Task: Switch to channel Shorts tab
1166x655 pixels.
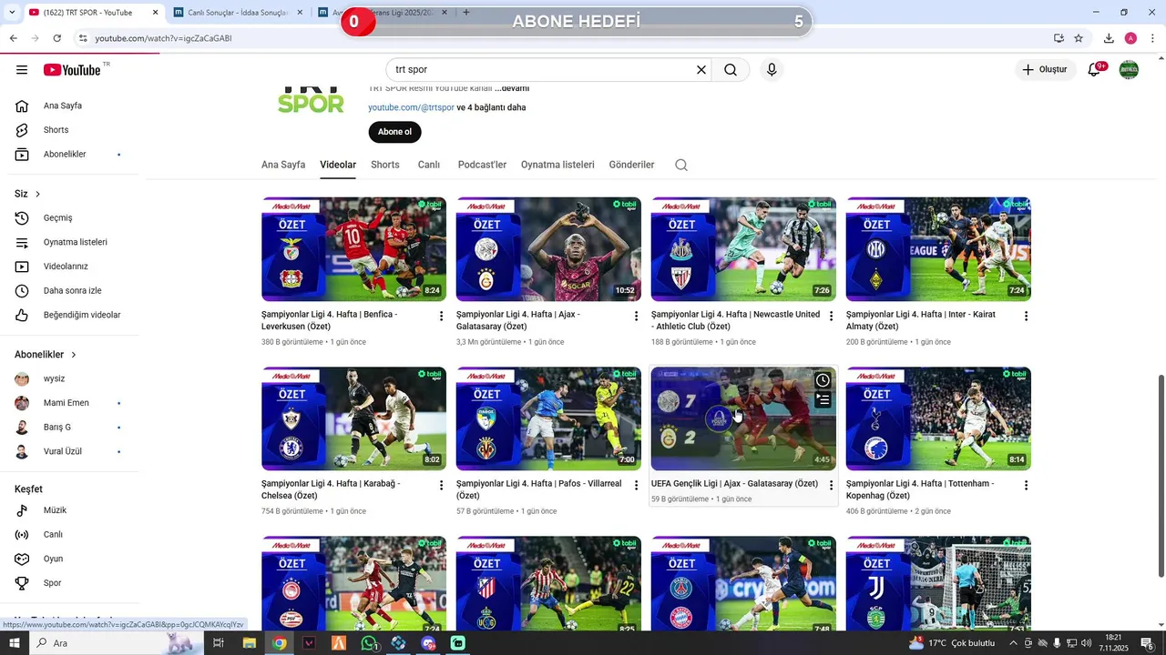Action: click(385, 165)
